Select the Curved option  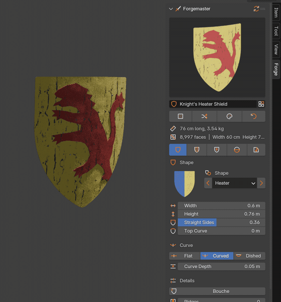click(217, 256)
